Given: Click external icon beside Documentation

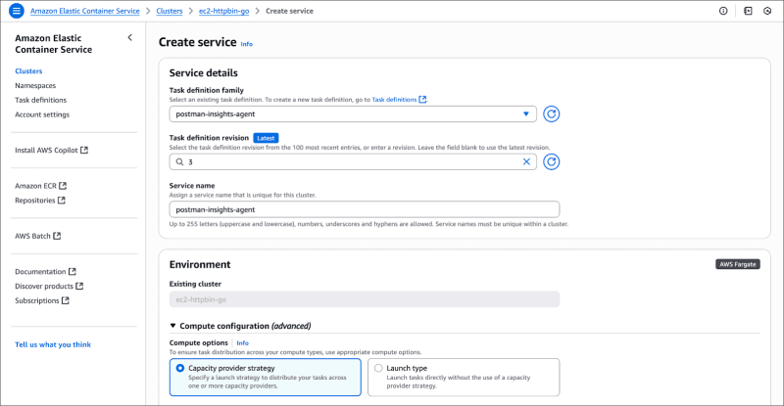Looking at the screenshot, I should [x=72, y=272].
